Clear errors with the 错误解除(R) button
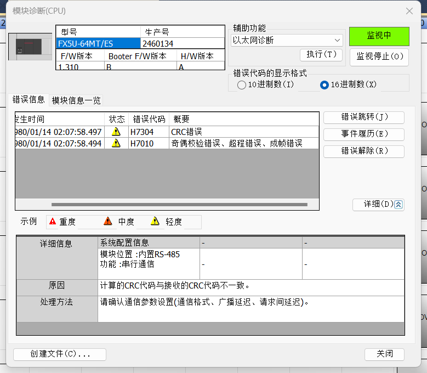This screenshot has width=427, height=373. [x=364, y=151]
